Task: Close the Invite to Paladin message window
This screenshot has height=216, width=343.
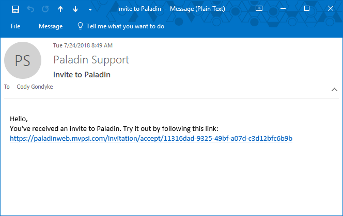Action: pos(331,9)
